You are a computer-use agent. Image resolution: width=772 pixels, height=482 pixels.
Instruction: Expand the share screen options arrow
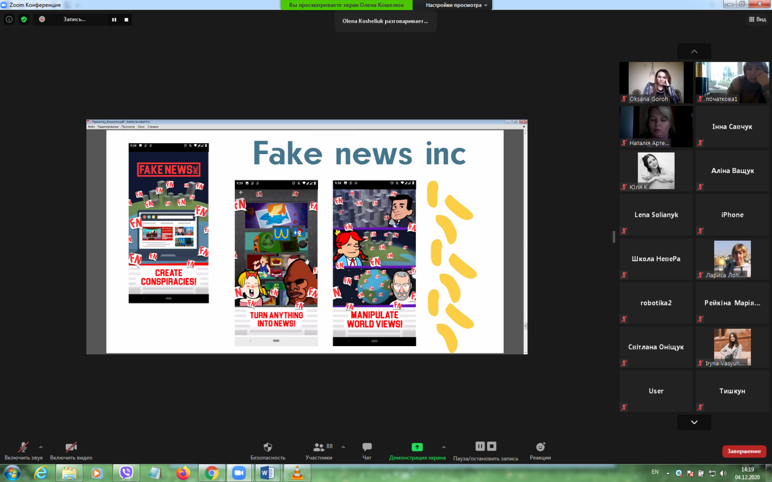(x=444, y=447)
